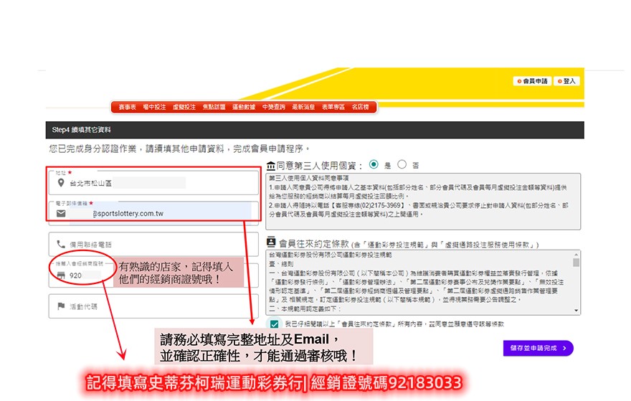Image resolution: width=631 pixels, height=401 pixels.
Task: Click the location pin icon in address field
Action: tap(61, 182)
